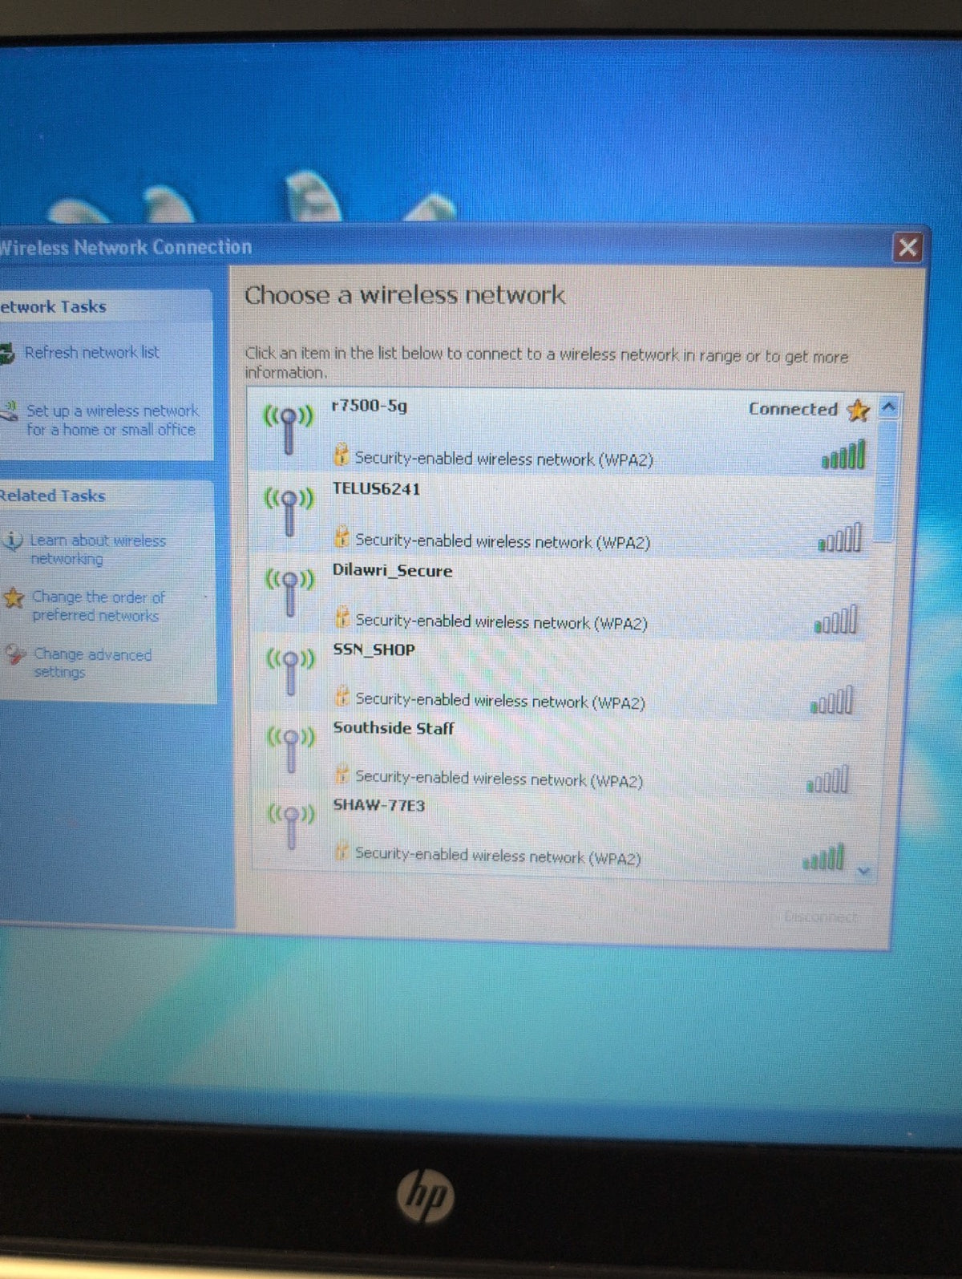Click the icon beside Change advanced settings
962x1279 pixels.
pyautogui.click(x=15, y=655)
